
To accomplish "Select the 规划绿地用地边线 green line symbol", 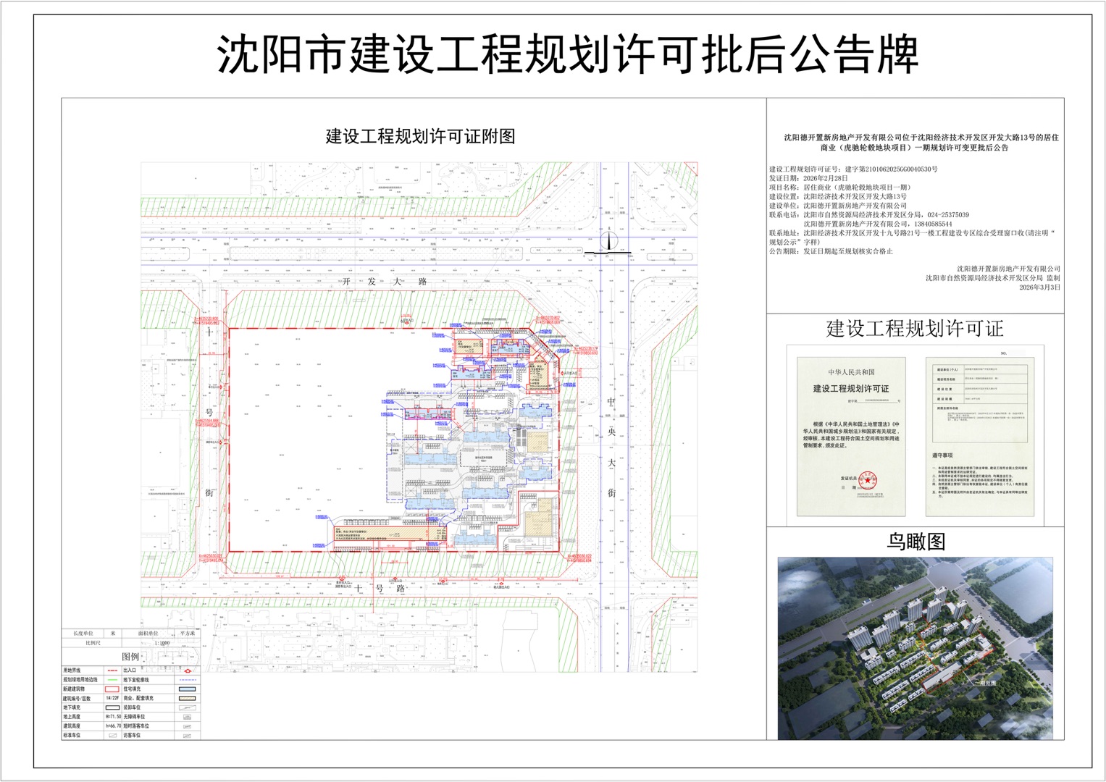I will point(113,680).
